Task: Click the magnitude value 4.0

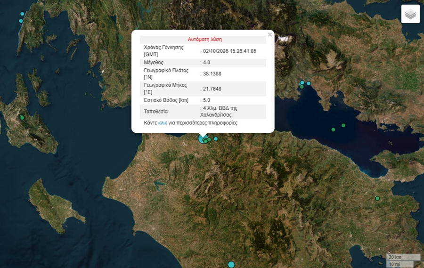Action: 207,63
